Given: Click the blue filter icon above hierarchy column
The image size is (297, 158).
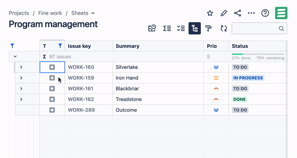Looking at the screenshot, I should click(12, 46).
